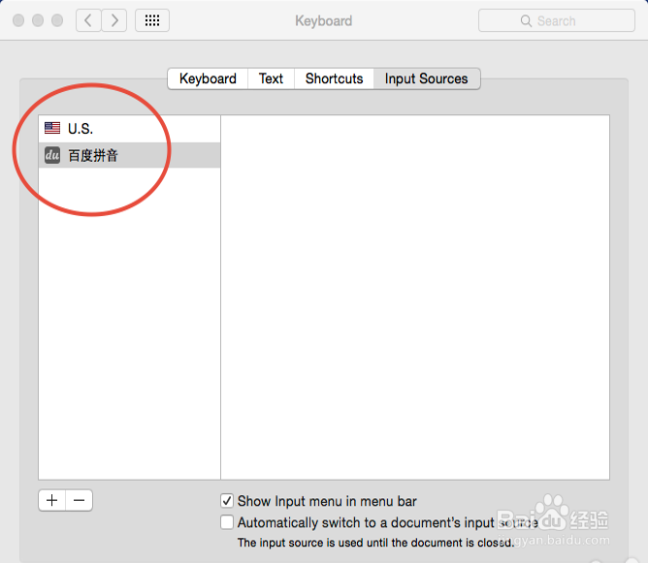Viewport: 648px width, 563px height.
Task: Enable automatic switch to document's input source
Action: pyautogui.click(x=227, y=522)
